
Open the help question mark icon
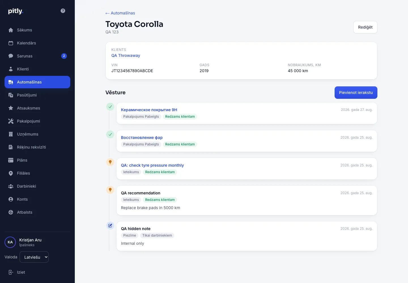click(63, 11)
